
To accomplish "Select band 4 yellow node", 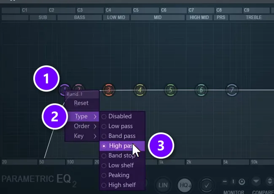I will pos(140,90).
